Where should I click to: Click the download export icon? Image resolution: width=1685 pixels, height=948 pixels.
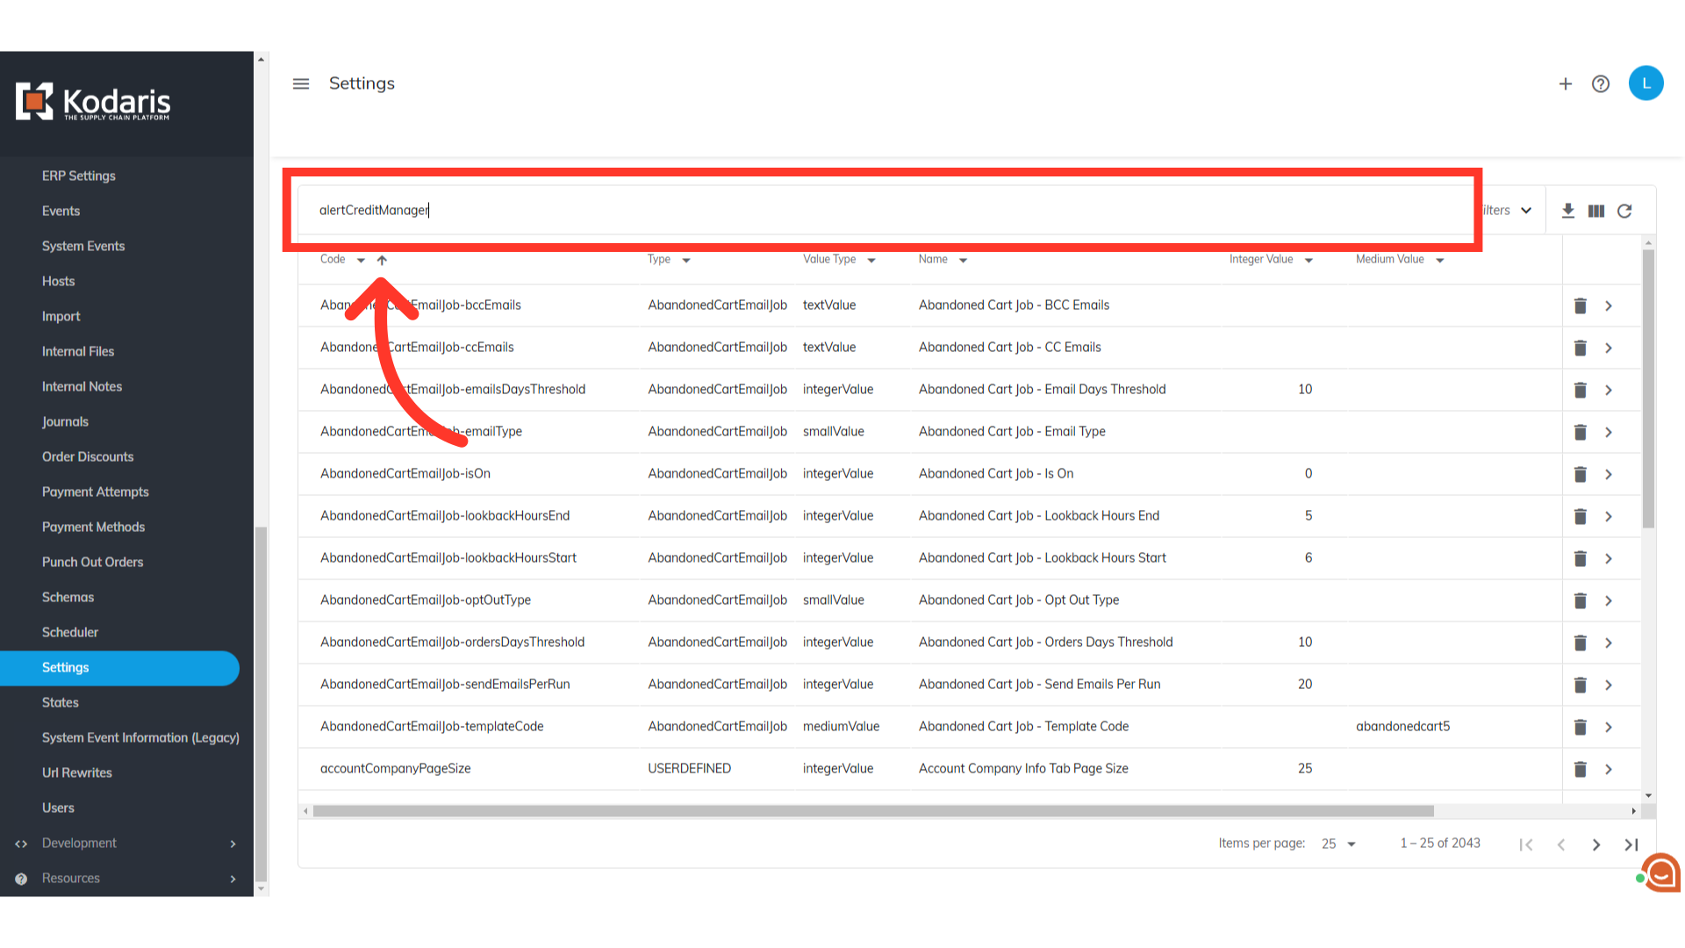click(x=1568, y=211)
